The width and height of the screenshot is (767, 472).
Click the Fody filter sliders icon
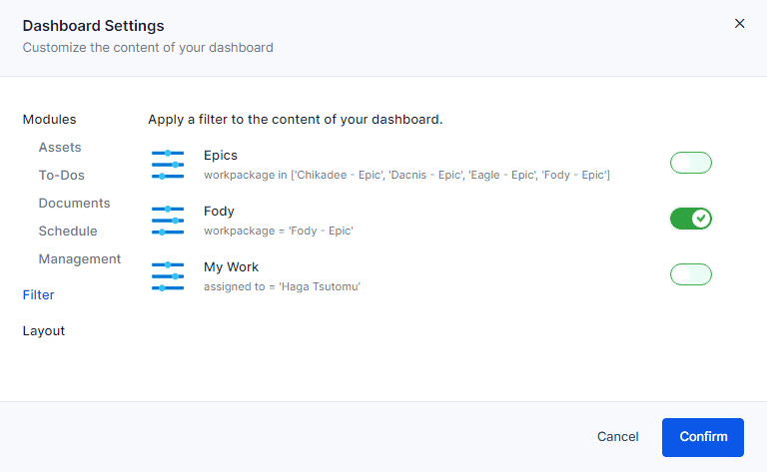(x=168, y=220)
